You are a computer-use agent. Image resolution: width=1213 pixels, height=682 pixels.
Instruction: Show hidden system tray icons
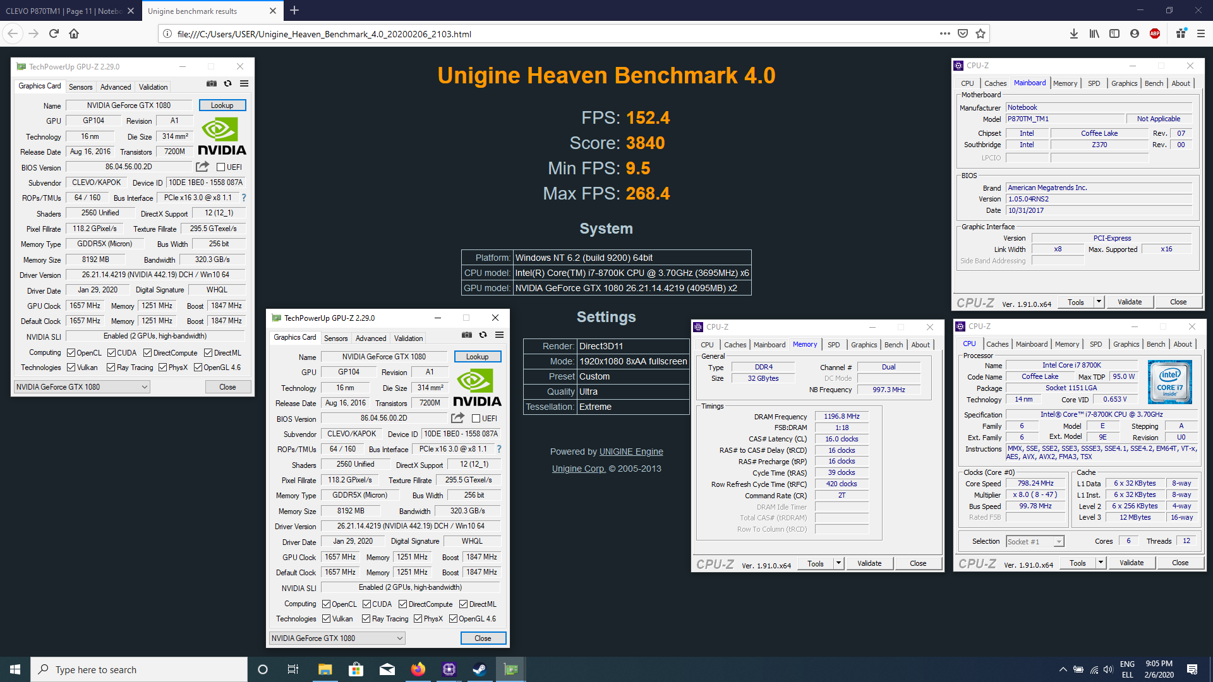click(x=1063, y=669)
